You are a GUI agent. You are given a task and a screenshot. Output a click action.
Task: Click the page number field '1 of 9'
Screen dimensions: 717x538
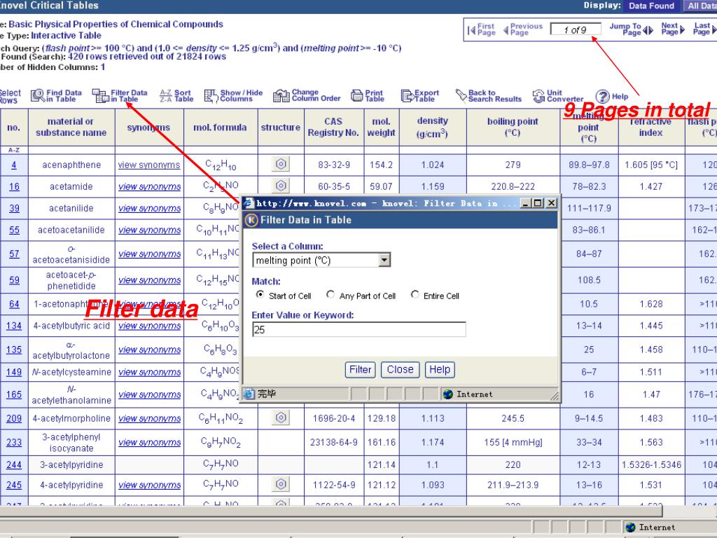(576, 29)
